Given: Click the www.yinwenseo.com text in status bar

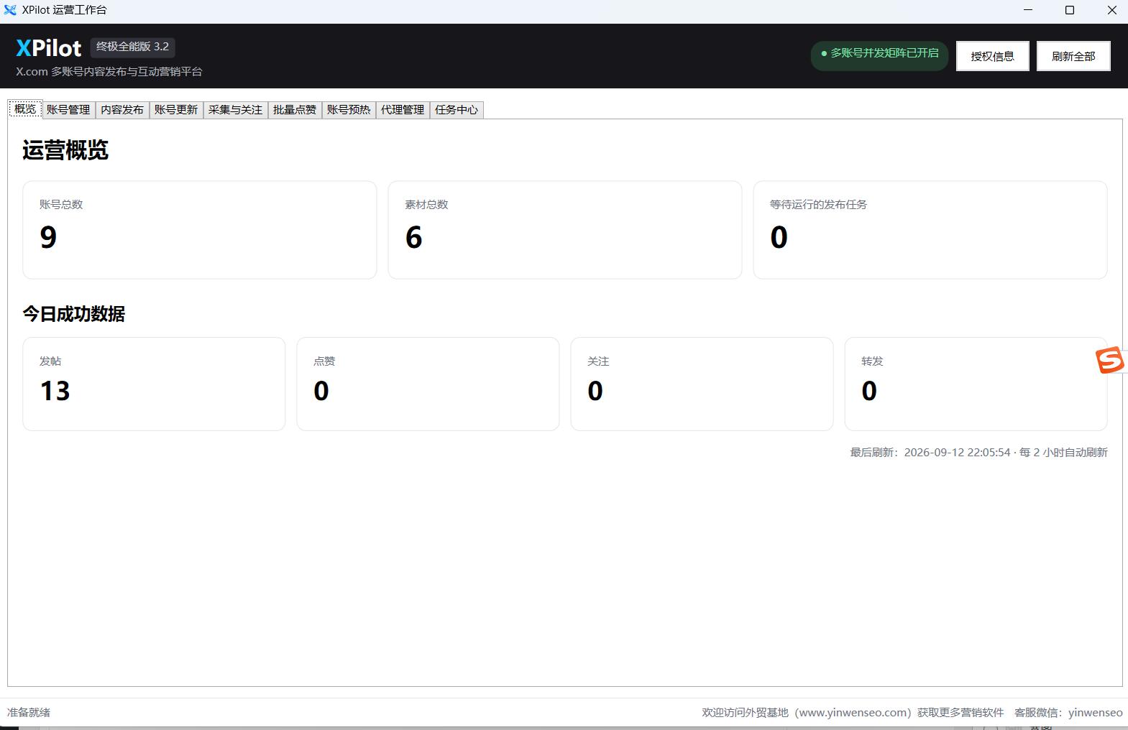Looking at the screenshot, I should coord(853,713).
